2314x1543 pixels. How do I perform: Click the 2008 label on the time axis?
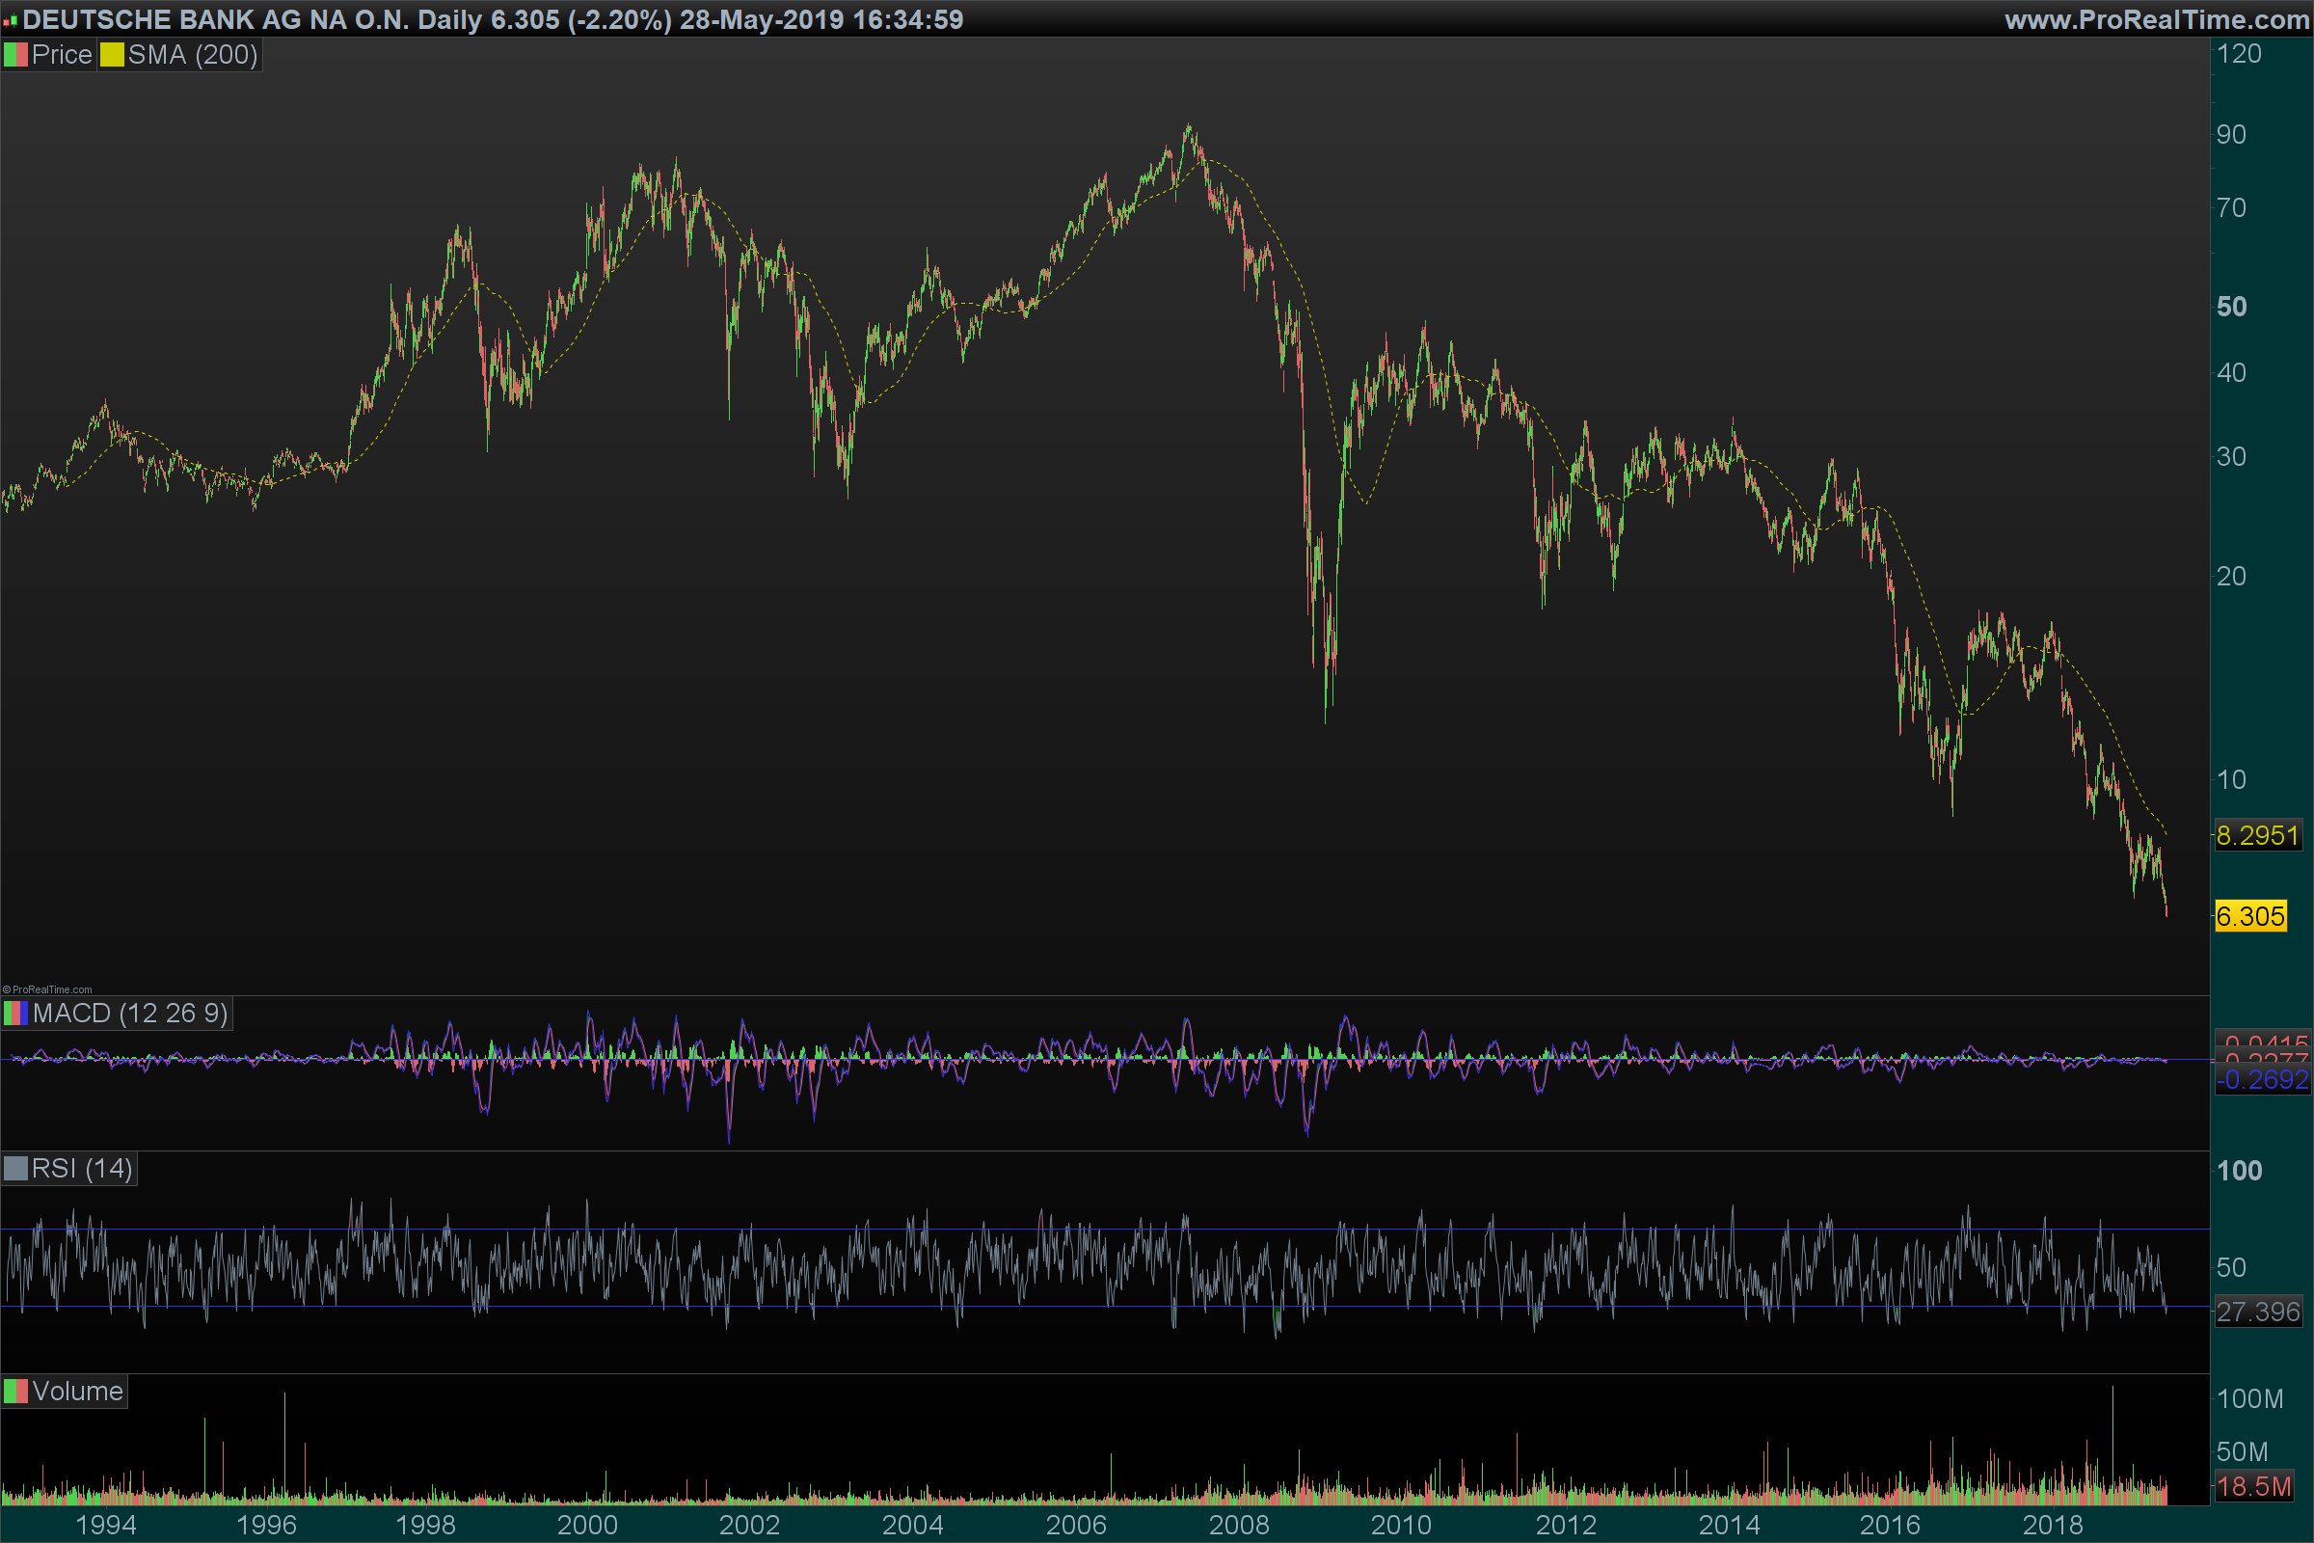coord(1239,1526)
